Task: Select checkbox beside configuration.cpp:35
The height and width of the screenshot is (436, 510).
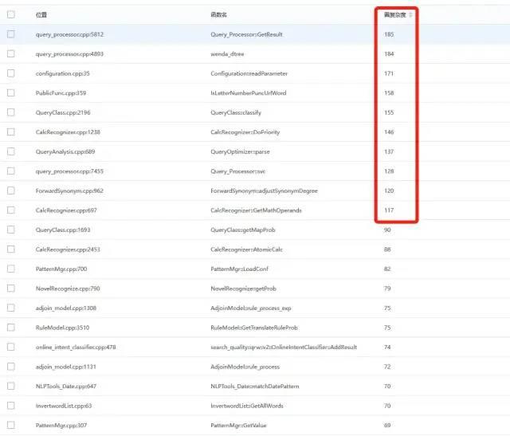Action: (x=10, y=73)
